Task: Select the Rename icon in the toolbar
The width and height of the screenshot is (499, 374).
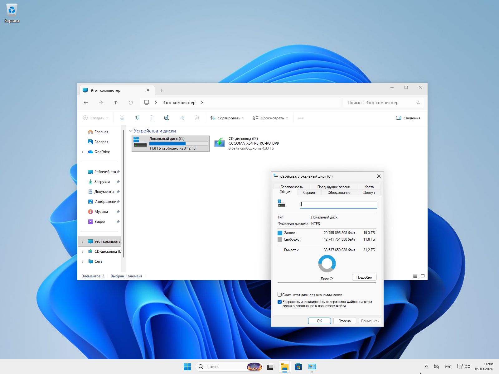Action: [x=167, y=118]
